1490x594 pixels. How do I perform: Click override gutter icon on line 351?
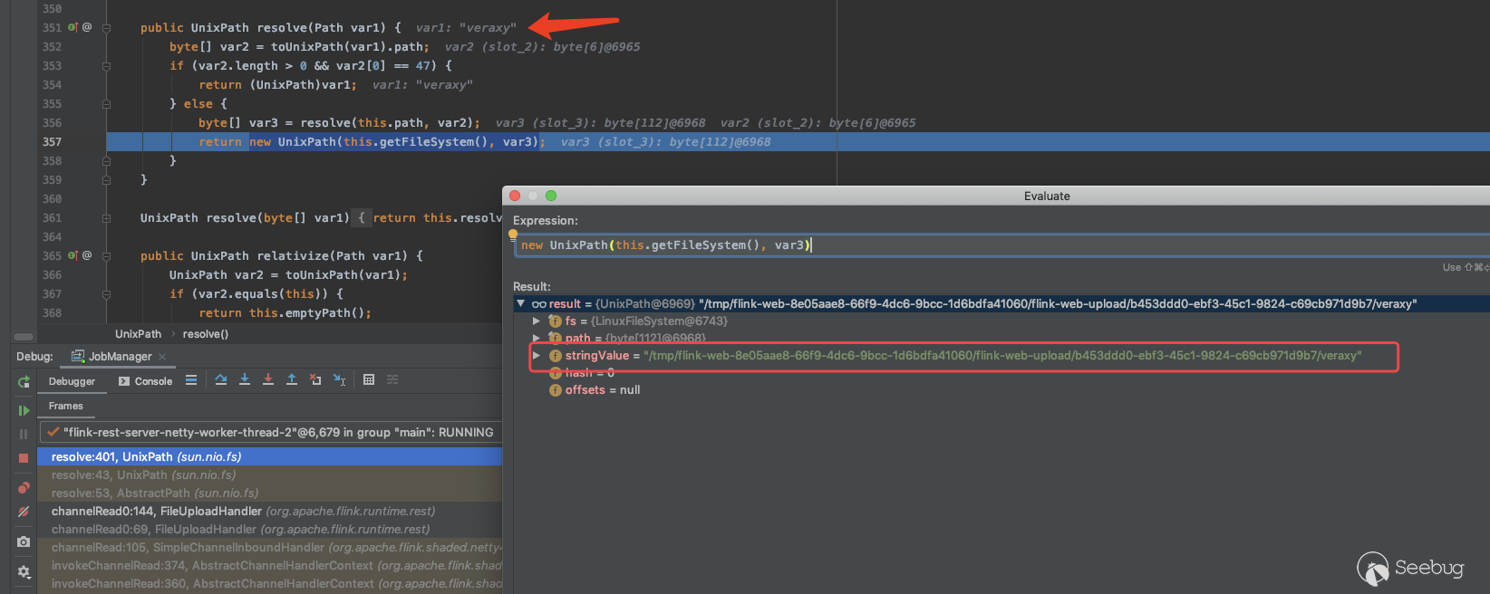click(x=73, y=27)
